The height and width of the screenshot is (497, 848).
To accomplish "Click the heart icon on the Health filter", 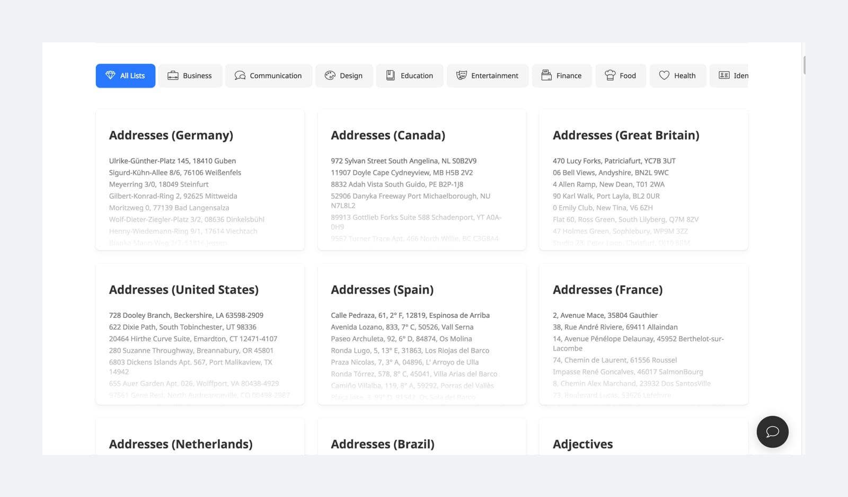I will click(x=664, y=75).
